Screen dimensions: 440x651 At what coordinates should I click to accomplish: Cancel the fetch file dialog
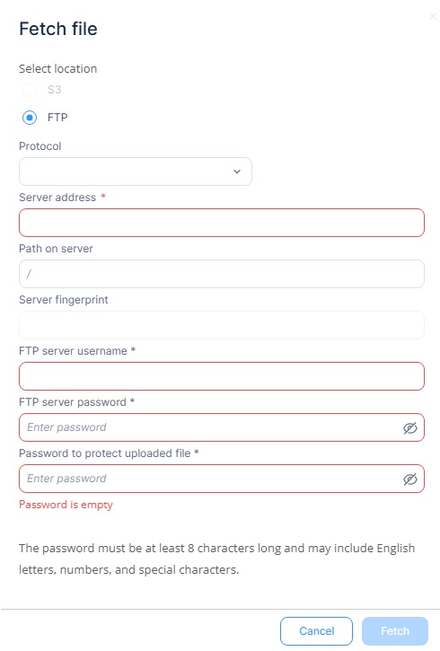pyautogui.click(x=316, y=631)
